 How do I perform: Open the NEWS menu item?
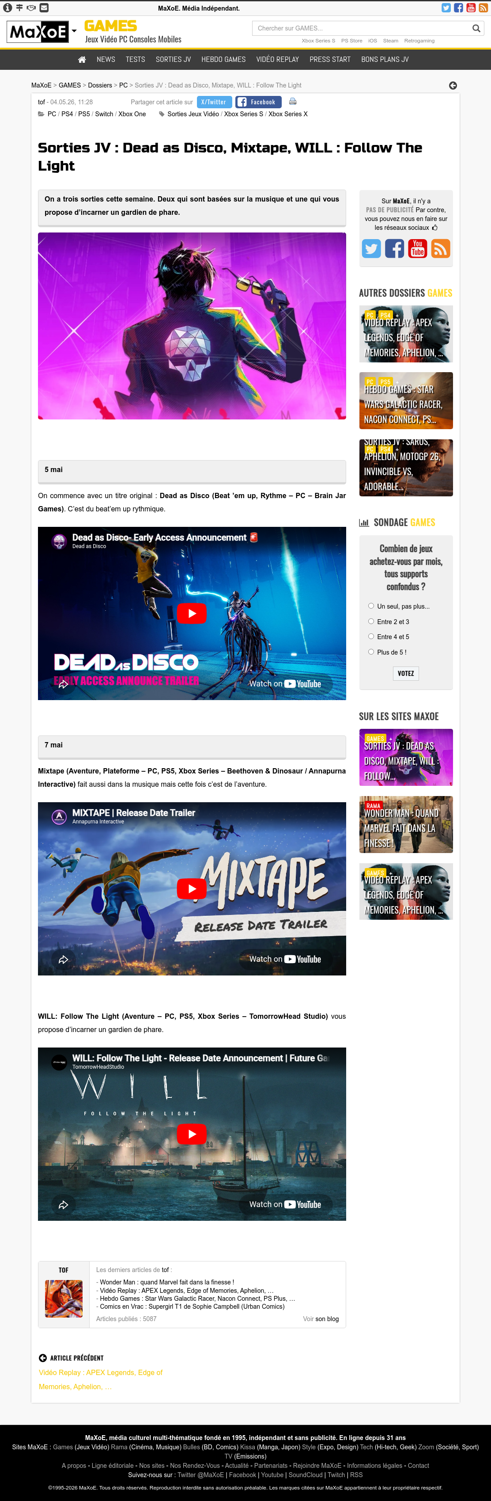pos(106,59)
